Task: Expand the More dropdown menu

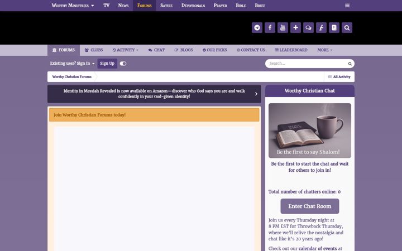Action: click(x=324, y=50)
